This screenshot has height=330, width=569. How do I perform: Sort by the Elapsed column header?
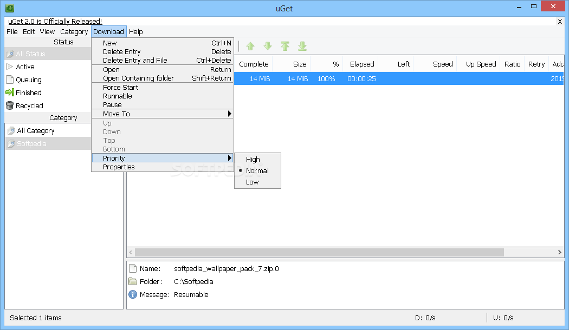360,64
